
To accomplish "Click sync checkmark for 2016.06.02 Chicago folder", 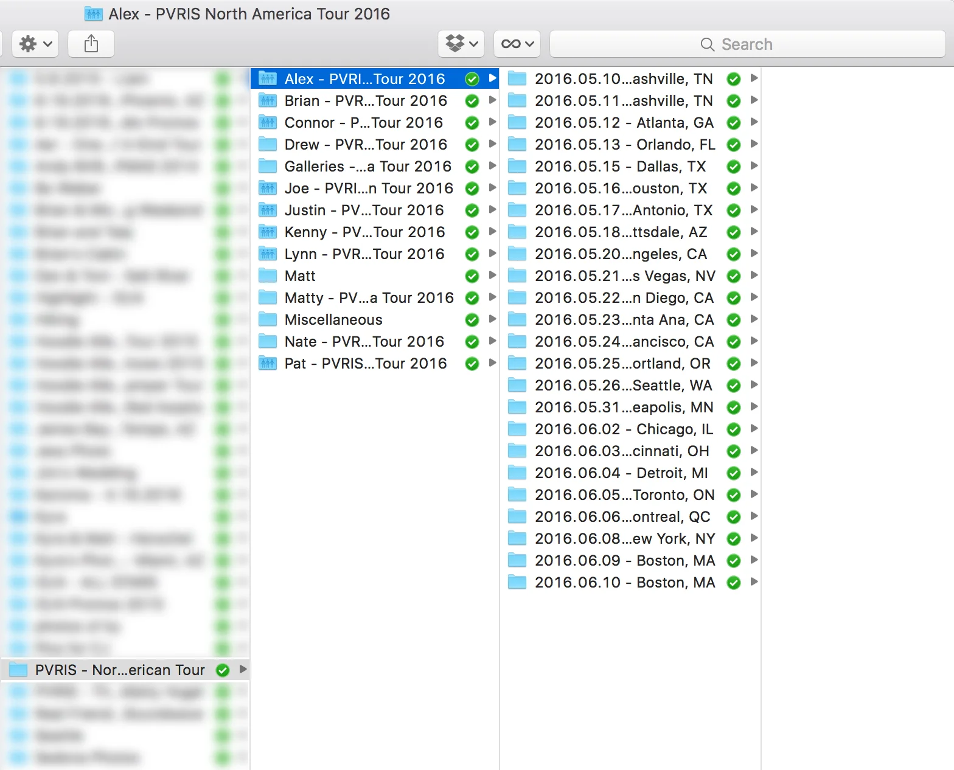I will tap(734, 429).
